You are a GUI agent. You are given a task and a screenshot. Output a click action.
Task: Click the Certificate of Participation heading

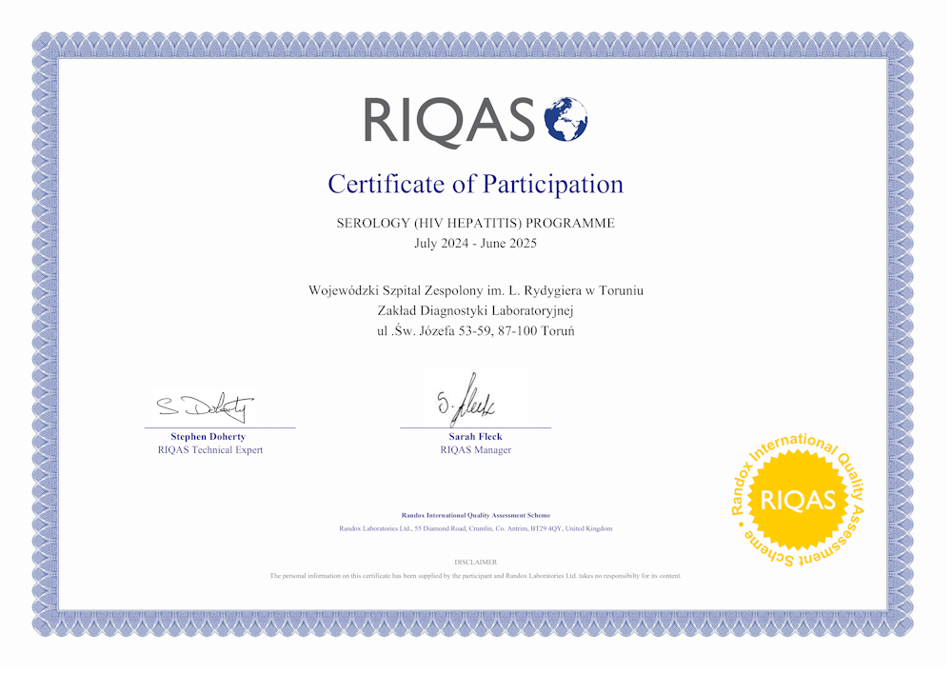click(475, 184)
